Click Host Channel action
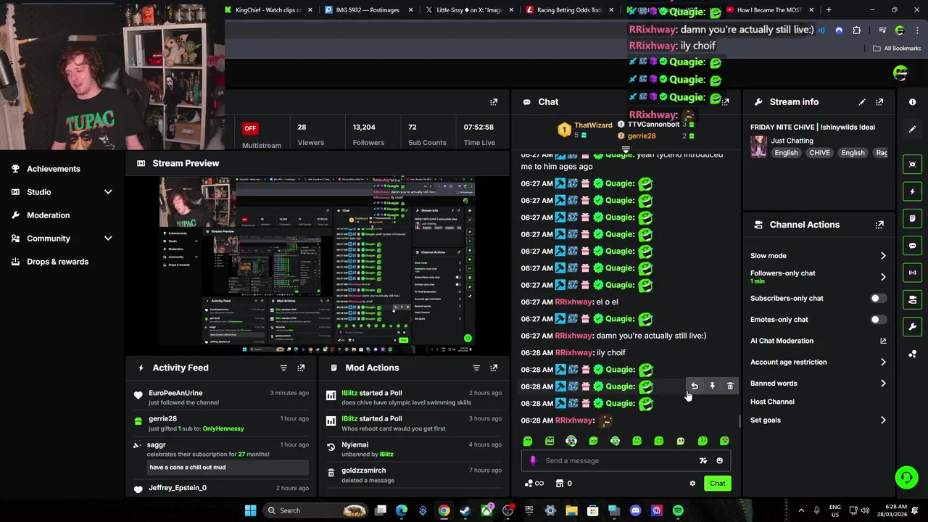928x522 pixels. 772,402
